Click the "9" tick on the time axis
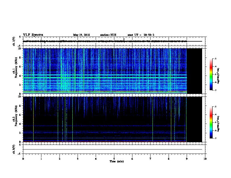This screenshot has width=231, height=178. coord(187,159)
